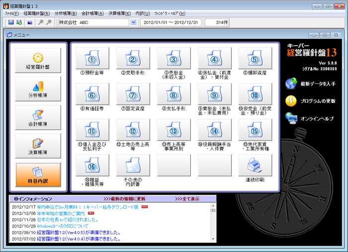Expand the company dropdown arrow
348x252 pixels.
(133, 22)
